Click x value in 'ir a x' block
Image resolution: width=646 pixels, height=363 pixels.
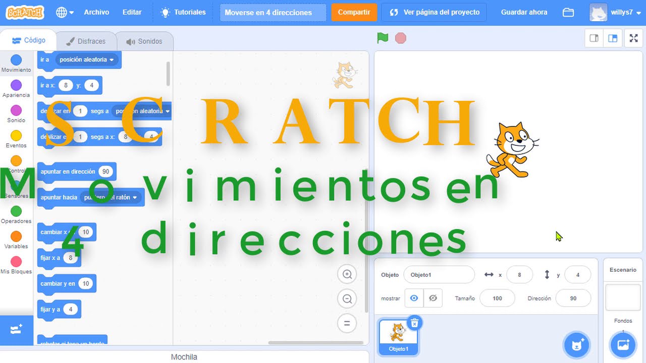(66, 85)
